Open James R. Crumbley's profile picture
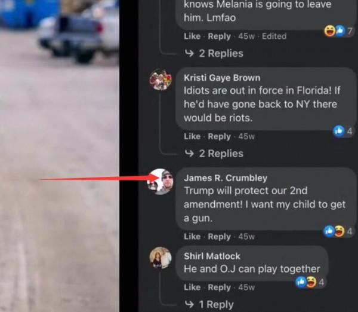This screenshot has height=312, width=358. point(161,182)
